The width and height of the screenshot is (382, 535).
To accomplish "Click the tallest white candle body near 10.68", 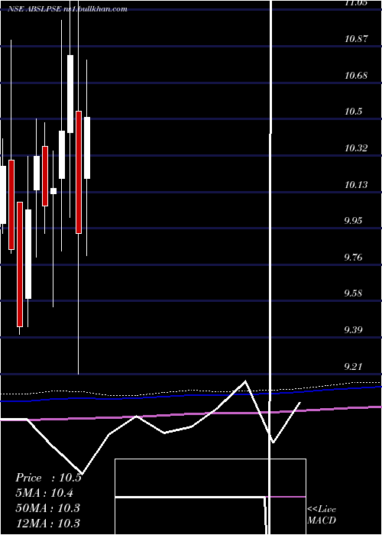I will [70, 94].
